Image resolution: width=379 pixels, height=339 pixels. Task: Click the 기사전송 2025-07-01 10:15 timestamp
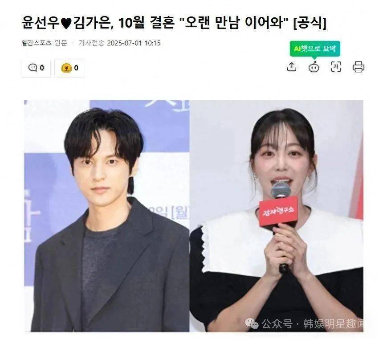point(119,43)
